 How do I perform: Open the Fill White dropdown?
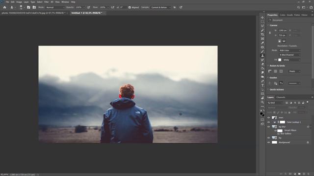click(x=291, y=60)
